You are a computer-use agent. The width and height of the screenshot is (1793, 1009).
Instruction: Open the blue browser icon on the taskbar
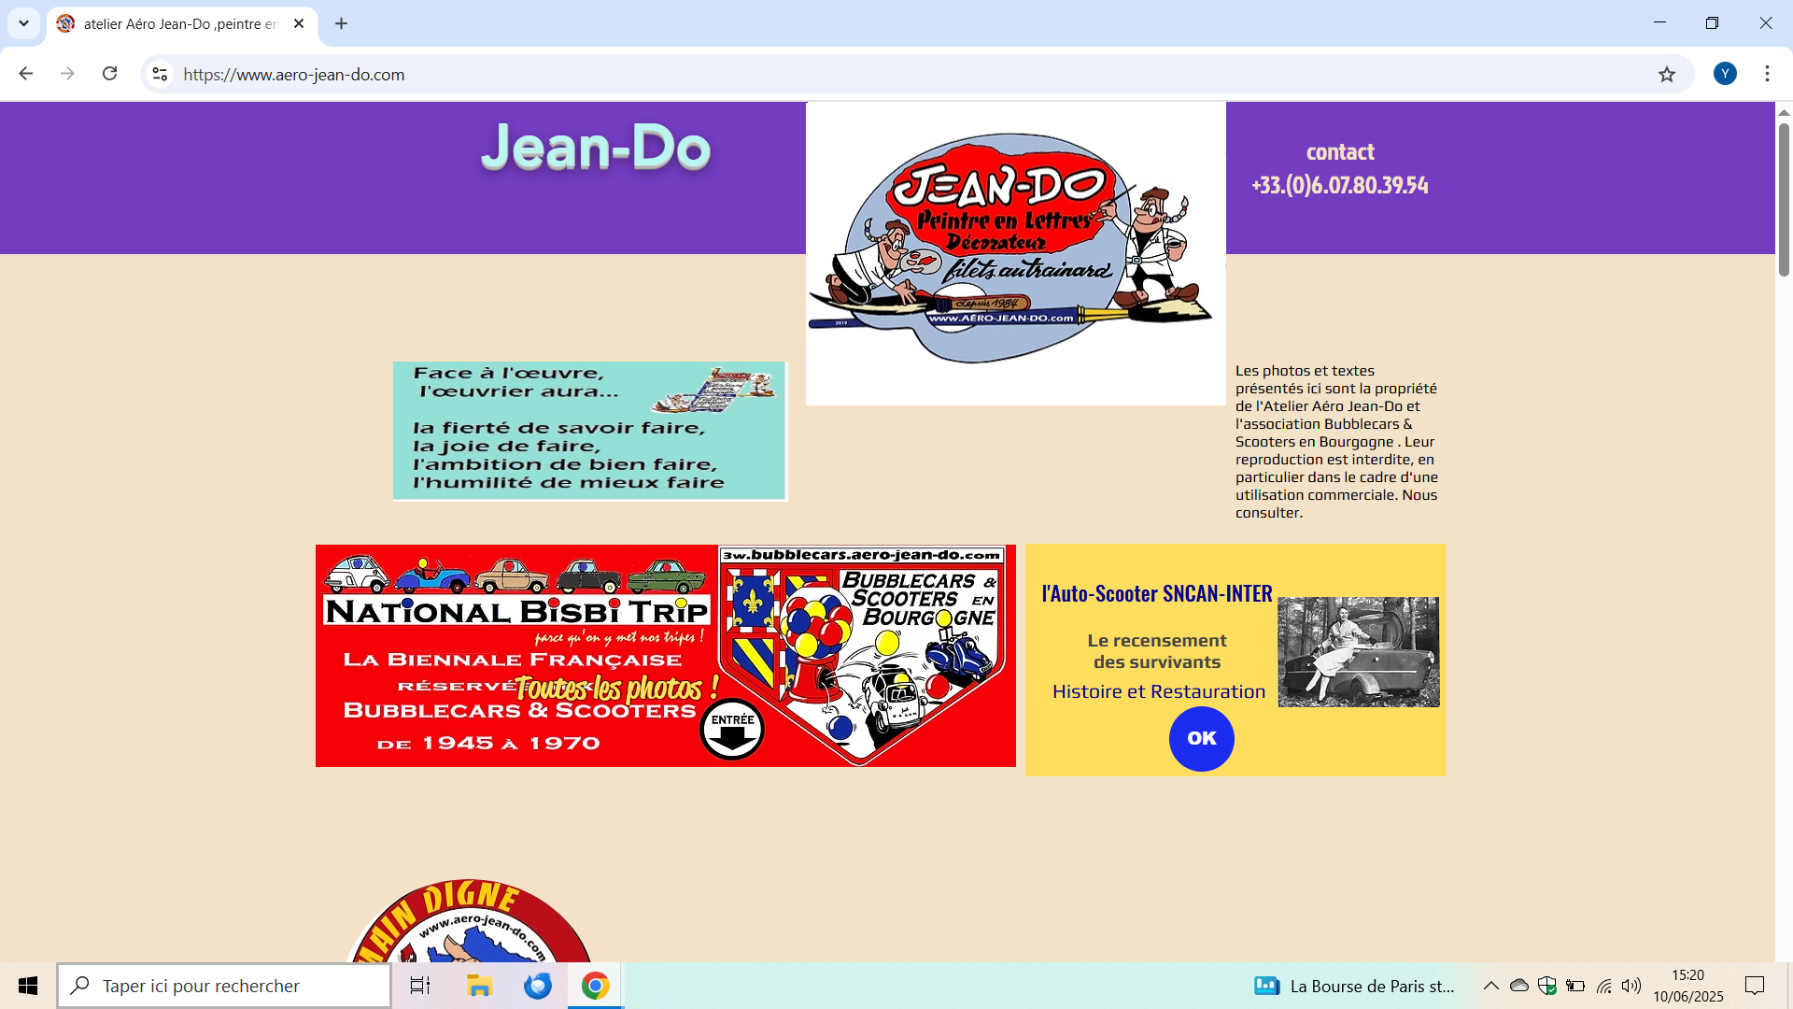538,986
